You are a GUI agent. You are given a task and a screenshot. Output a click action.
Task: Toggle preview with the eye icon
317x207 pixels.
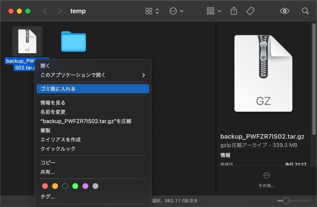click(x=284, y=11)
